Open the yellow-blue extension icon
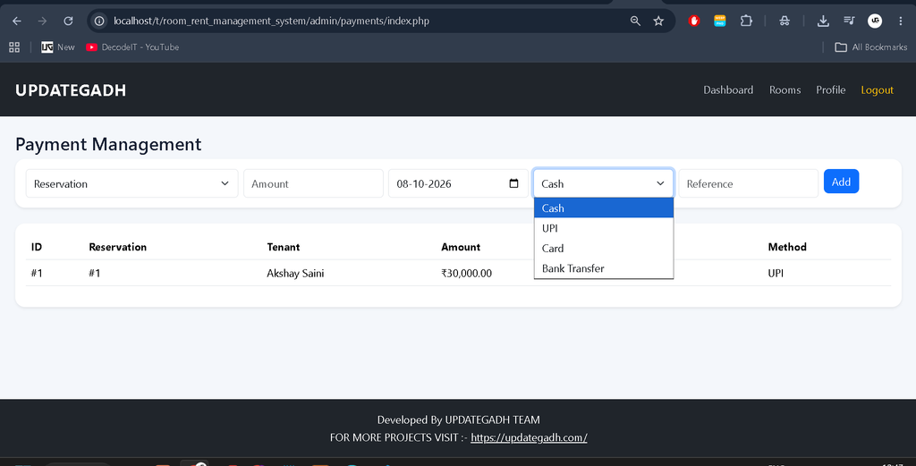The height and width of the screenshot is (466, 916). point(720,21)
